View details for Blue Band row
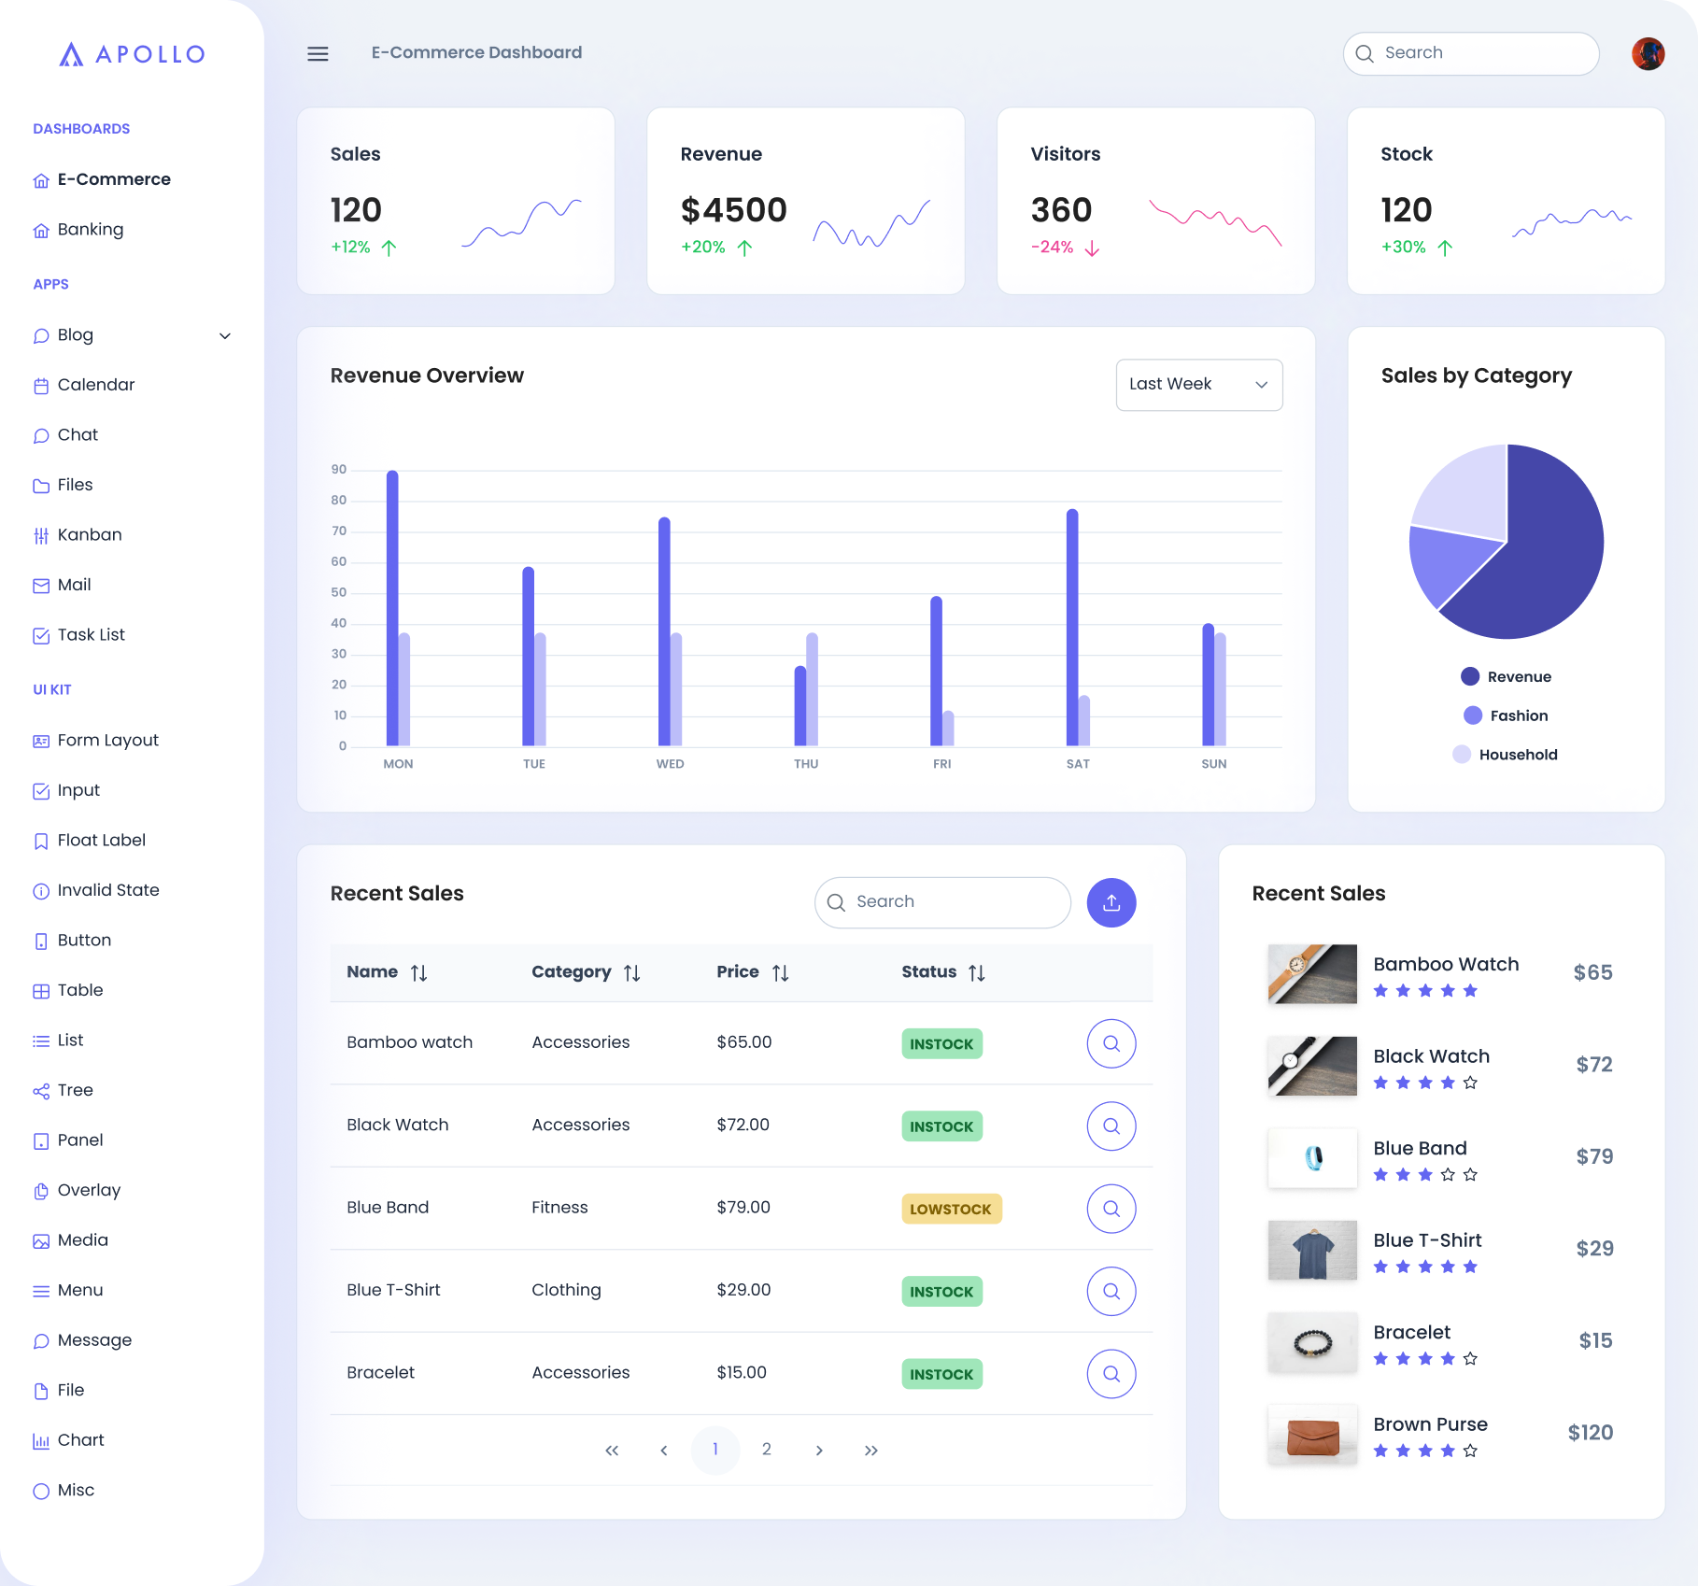The width and height of the screenshot is (1698, 1586). [x=1111, y=1209]
